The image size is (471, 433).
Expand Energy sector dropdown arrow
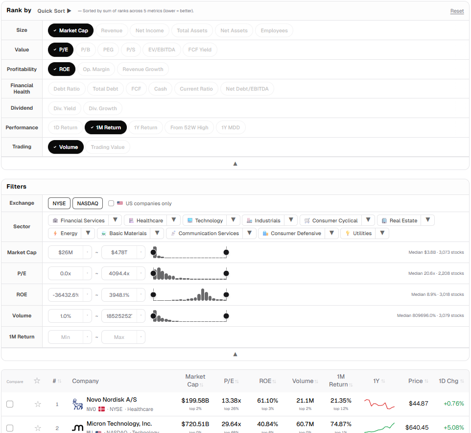[88, 233]
